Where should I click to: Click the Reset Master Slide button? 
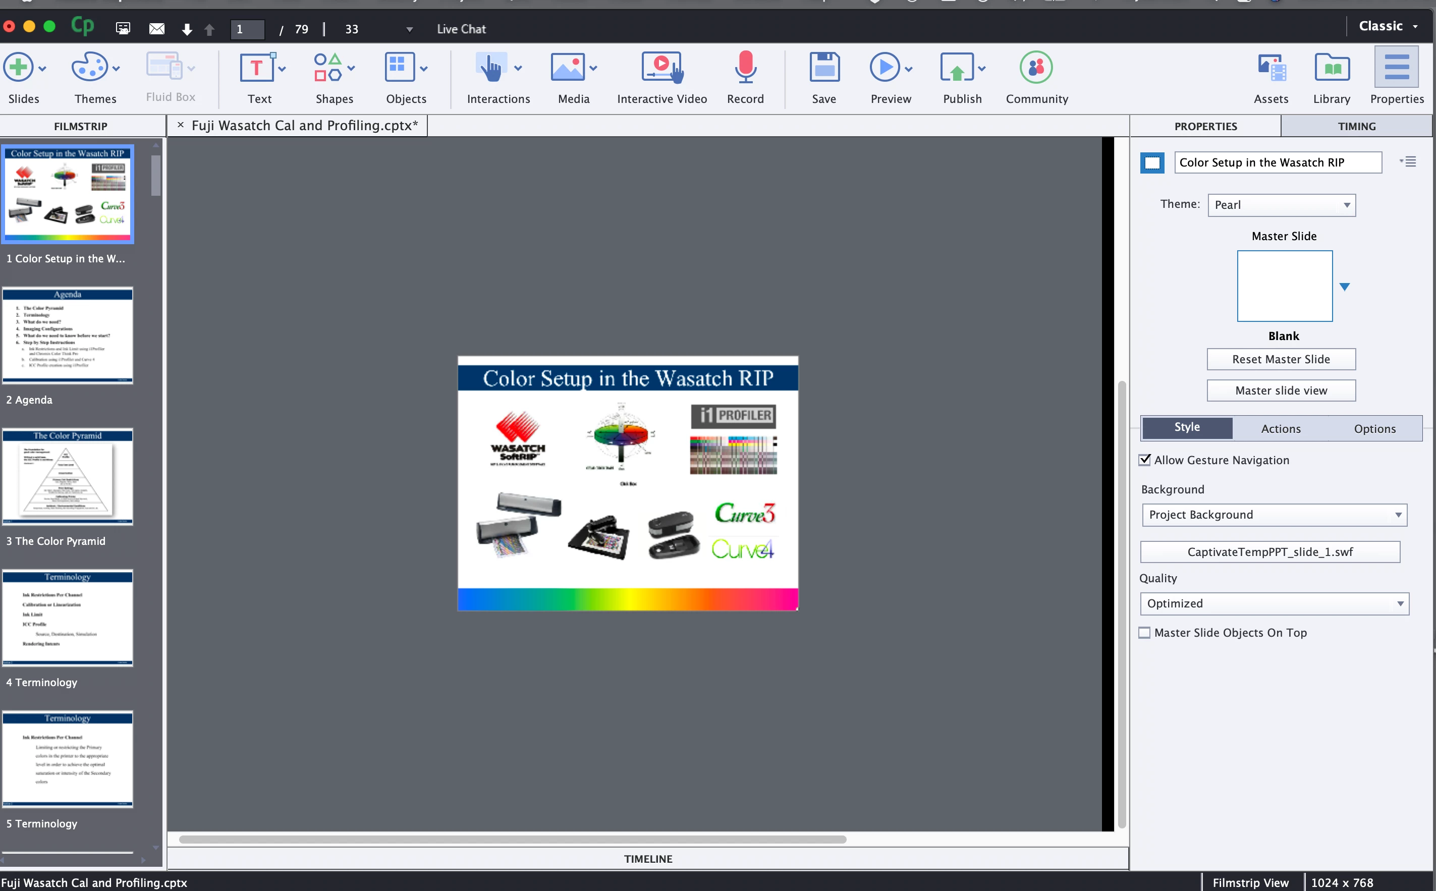click(x=1281, y=359)
